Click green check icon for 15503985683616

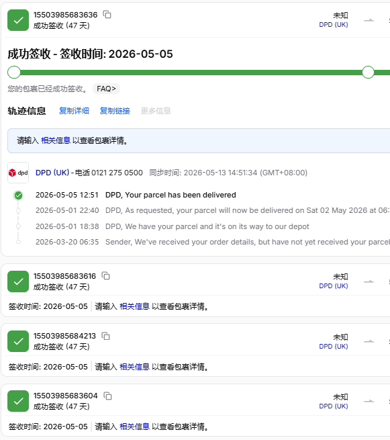18,281
